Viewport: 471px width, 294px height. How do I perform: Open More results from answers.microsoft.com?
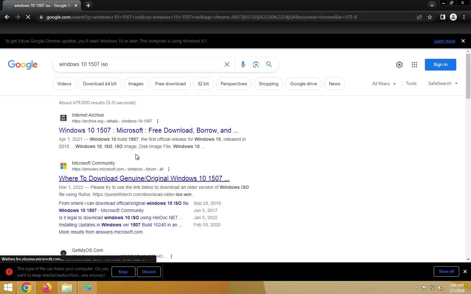coord(101,232)
